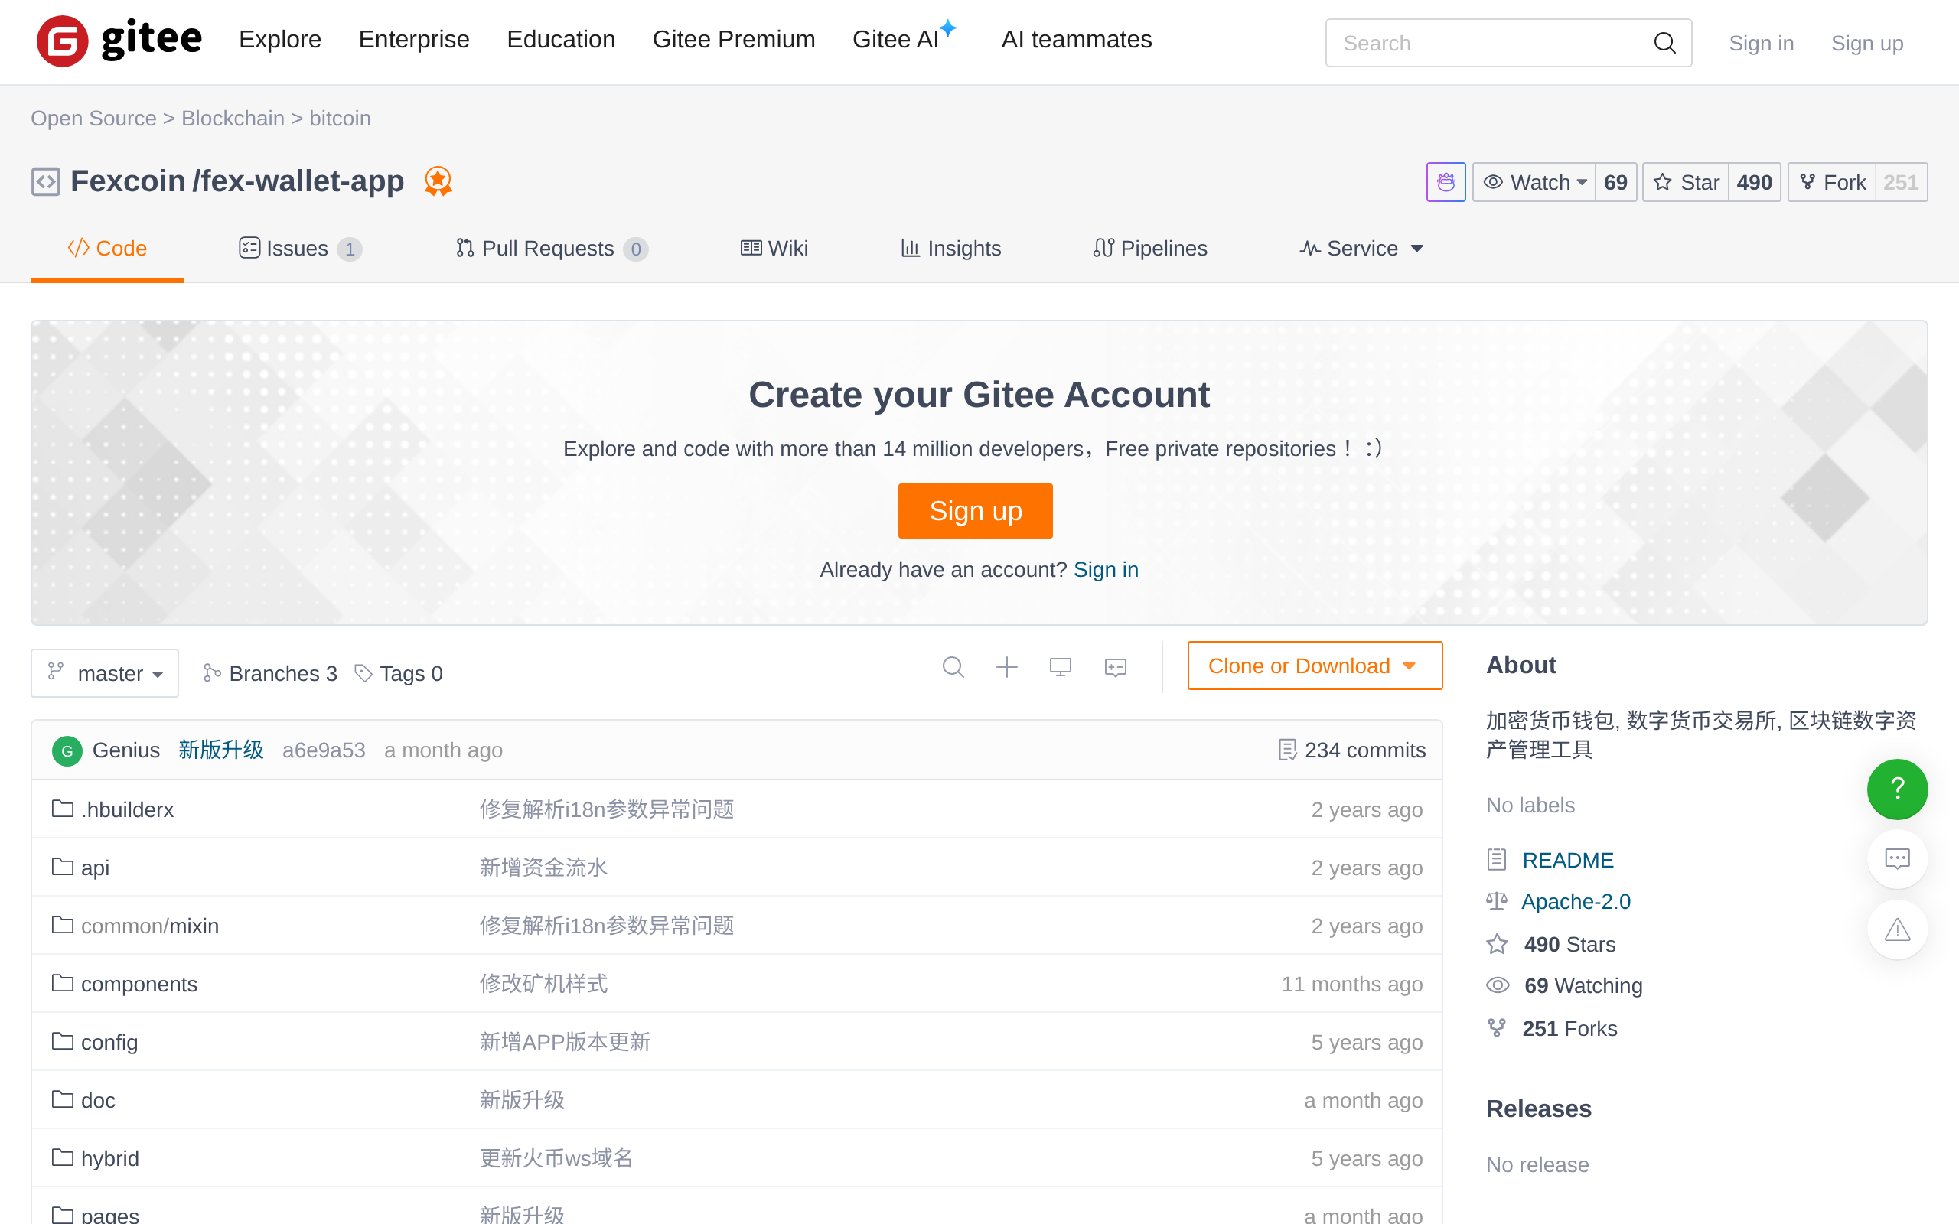This screenshot has height=1224, width=1959.
Task: Open the common/mixin folder
Action: click(150, 926)
